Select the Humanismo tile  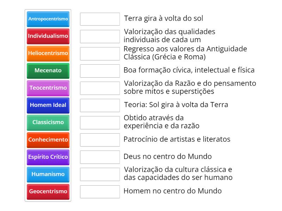48,174
